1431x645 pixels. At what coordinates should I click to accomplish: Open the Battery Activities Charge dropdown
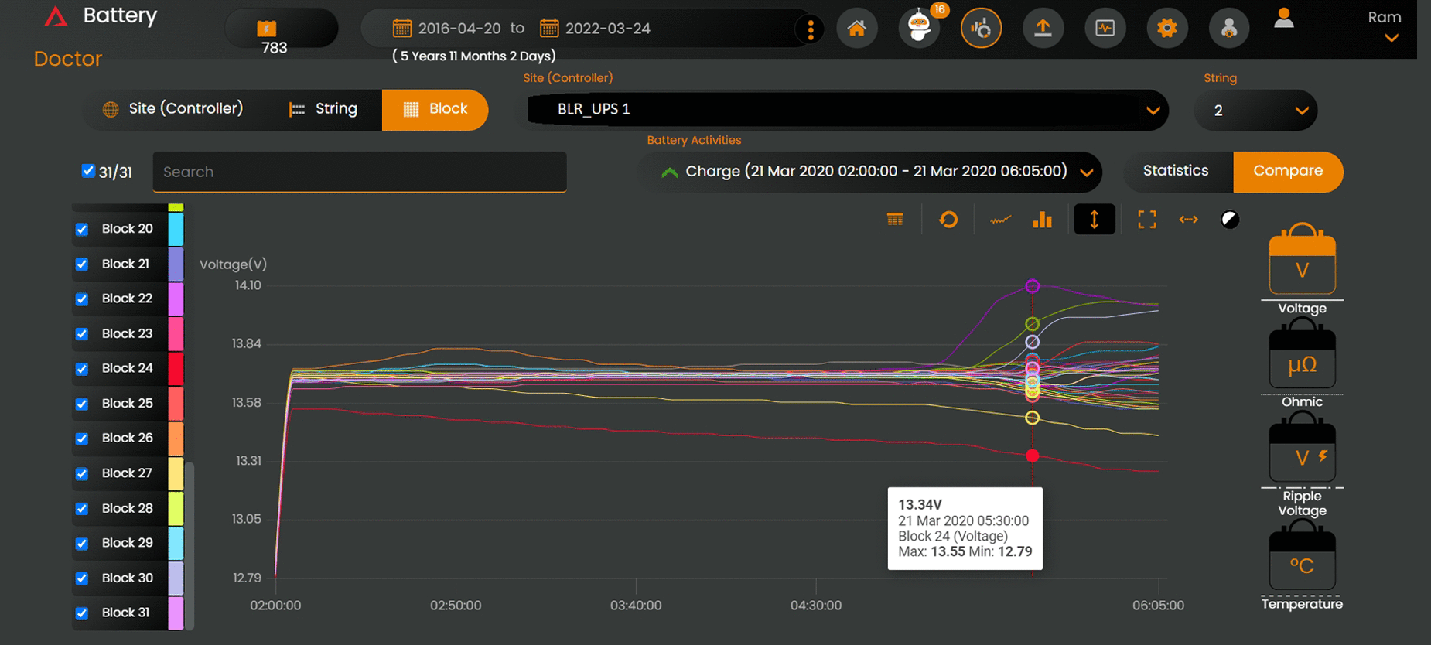click(x=869, y=172)
